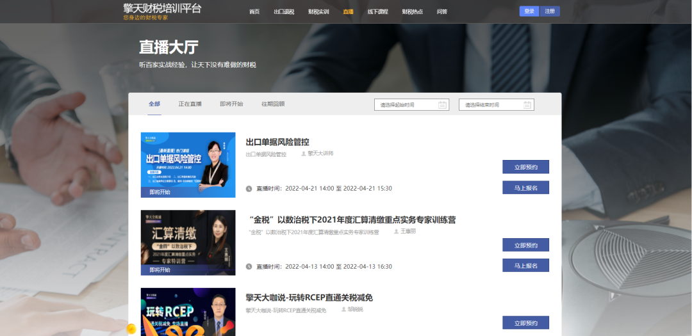692x336 pixels.
Task: Select the highlighted 直播 nav item
Action: 348,12
